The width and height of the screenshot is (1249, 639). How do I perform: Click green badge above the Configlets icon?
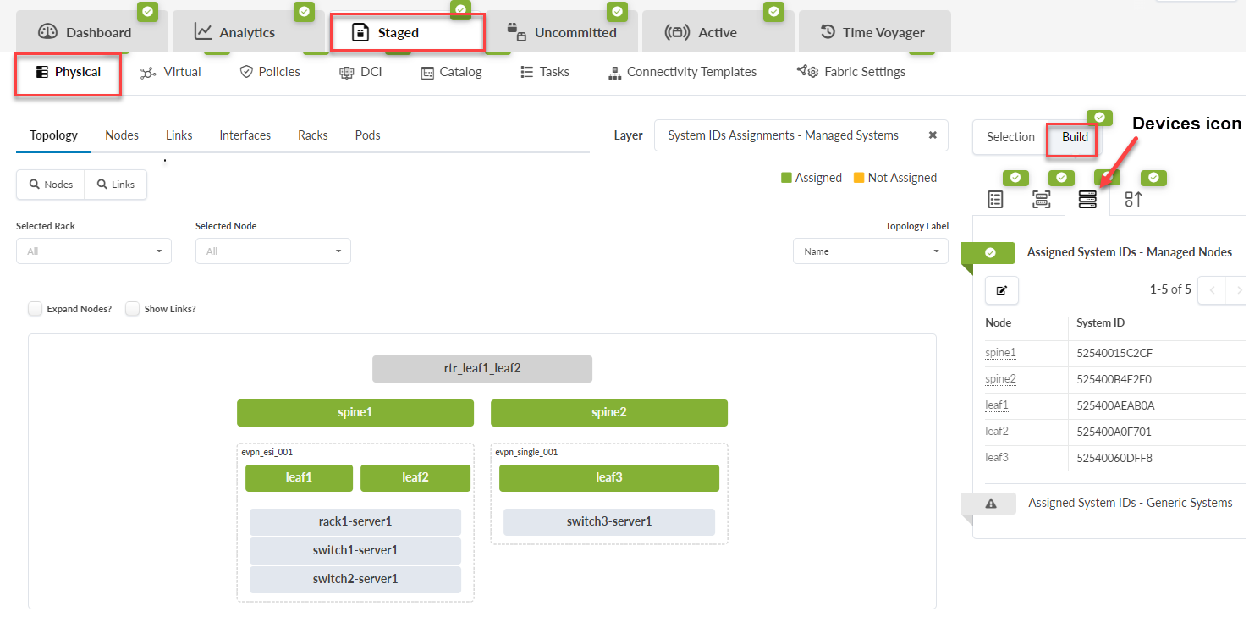coord(1153,178)
